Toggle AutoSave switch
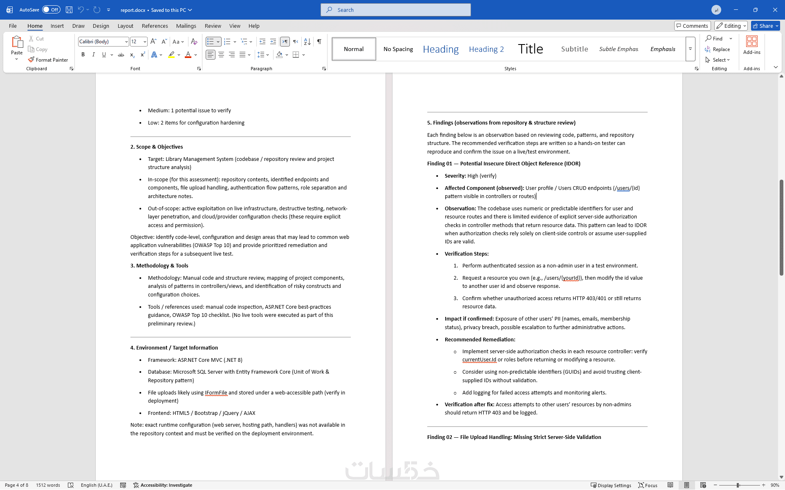 pos(51,10)
